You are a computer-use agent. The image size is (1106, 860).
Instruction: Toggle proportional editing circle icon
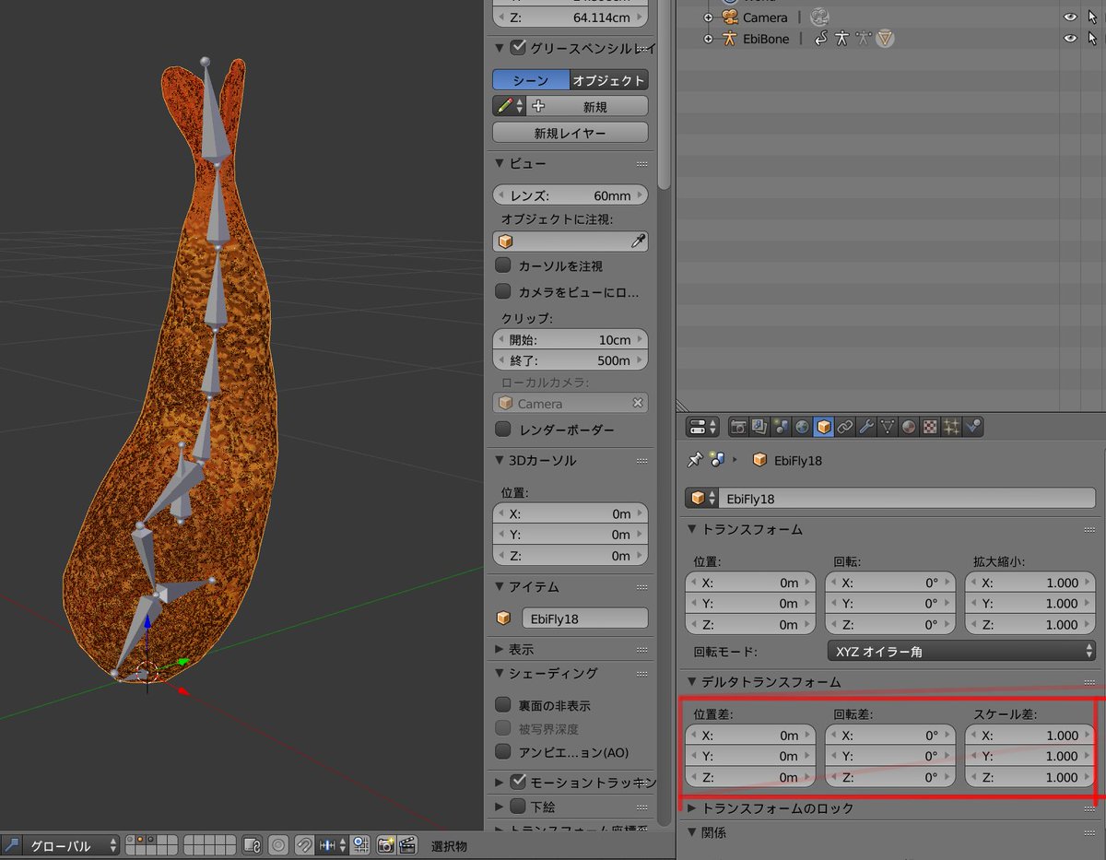pos(277,844)
